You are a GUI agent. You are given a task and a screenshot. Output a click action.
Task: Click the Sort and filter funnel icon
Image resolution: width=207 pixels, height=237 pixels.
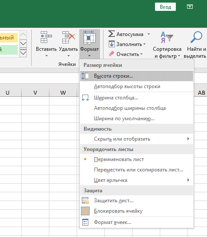click(x=167, y=37)
